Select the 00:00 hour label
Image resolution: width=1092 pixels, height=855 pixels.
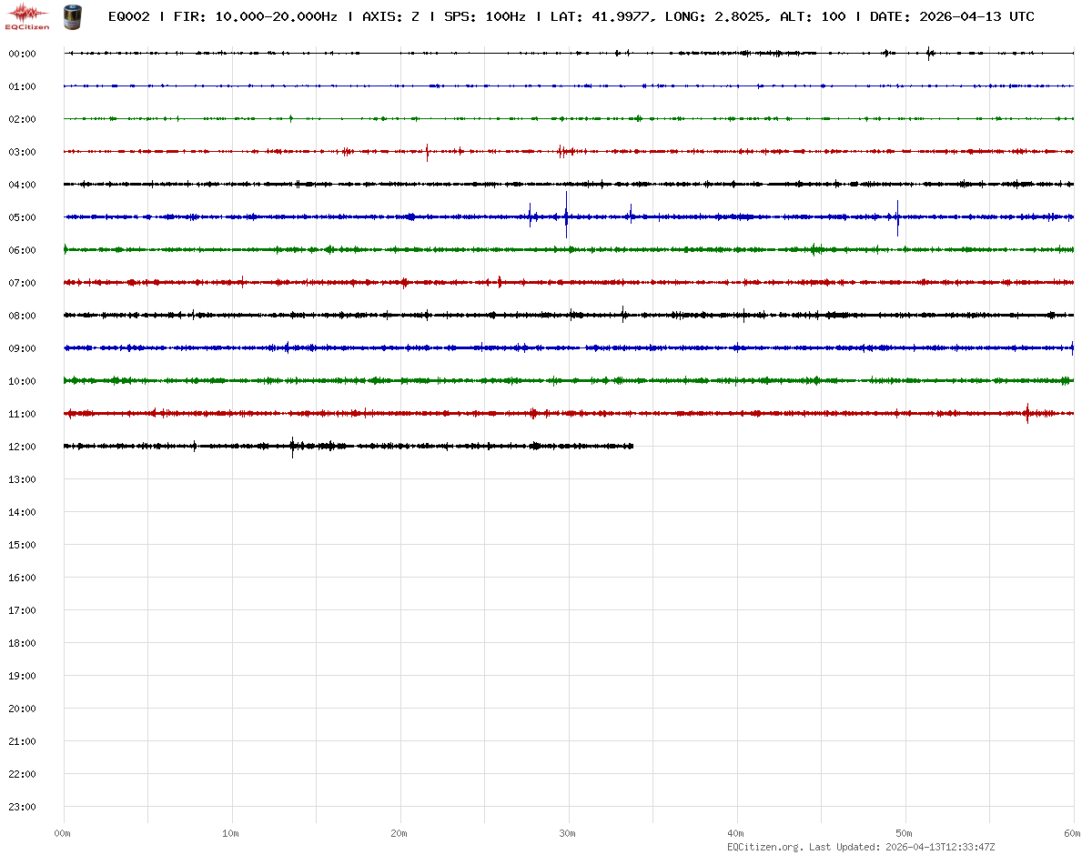(x=22, y=54)
